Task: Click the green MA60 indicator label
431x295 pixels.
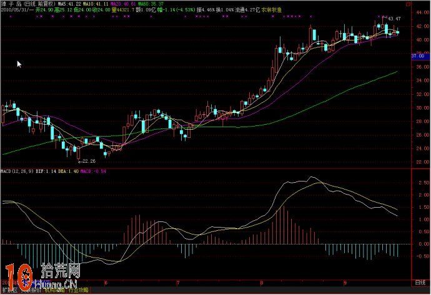Action: point(150,4)
